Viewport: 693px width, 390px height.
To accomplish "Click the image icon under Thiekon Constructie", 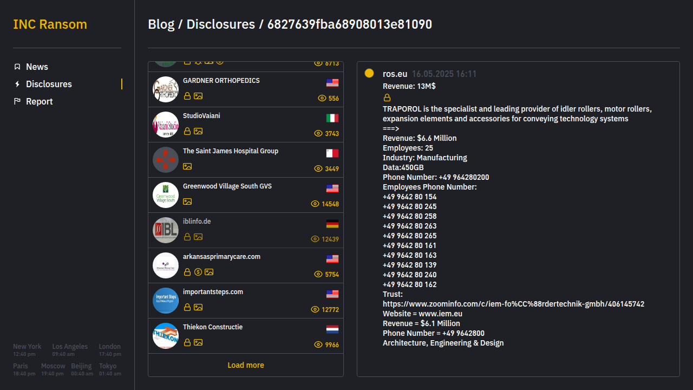I will click(198, 342).
